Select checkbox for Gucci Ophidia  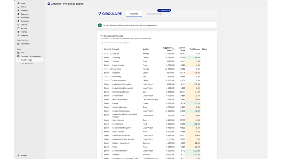click(102, 120)
